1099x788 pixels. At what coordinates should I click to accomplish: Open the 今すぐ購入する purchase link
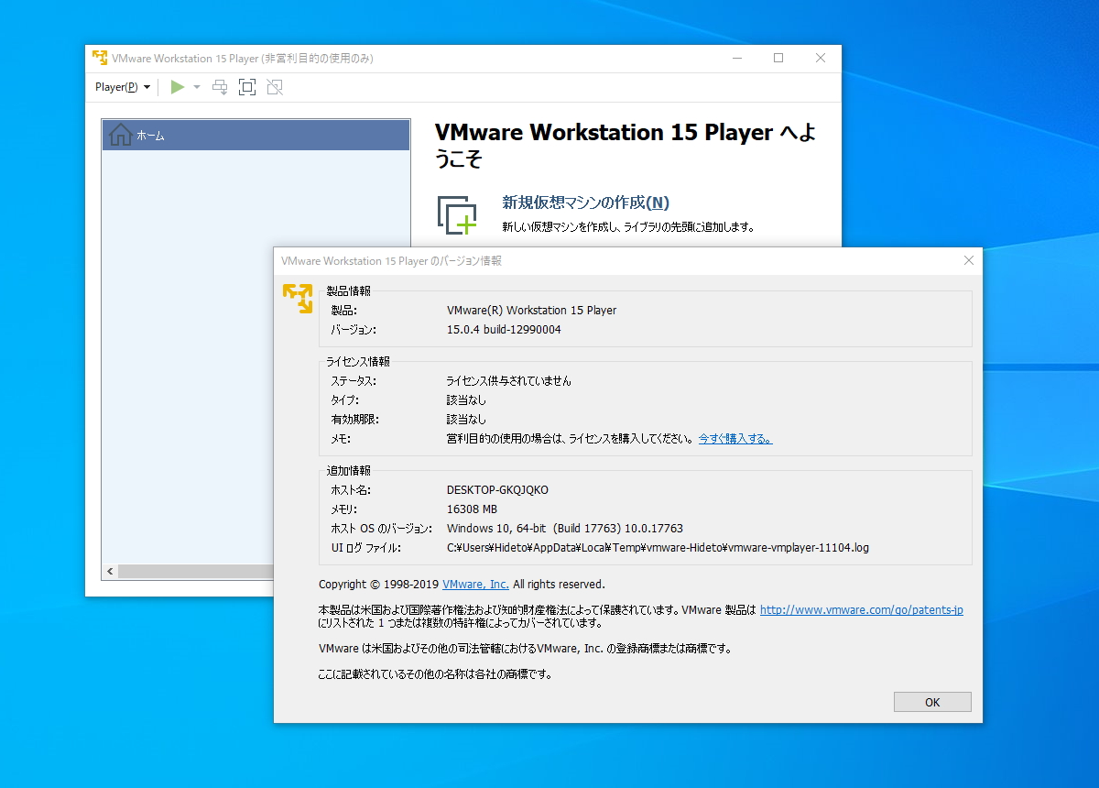point(734,438)
